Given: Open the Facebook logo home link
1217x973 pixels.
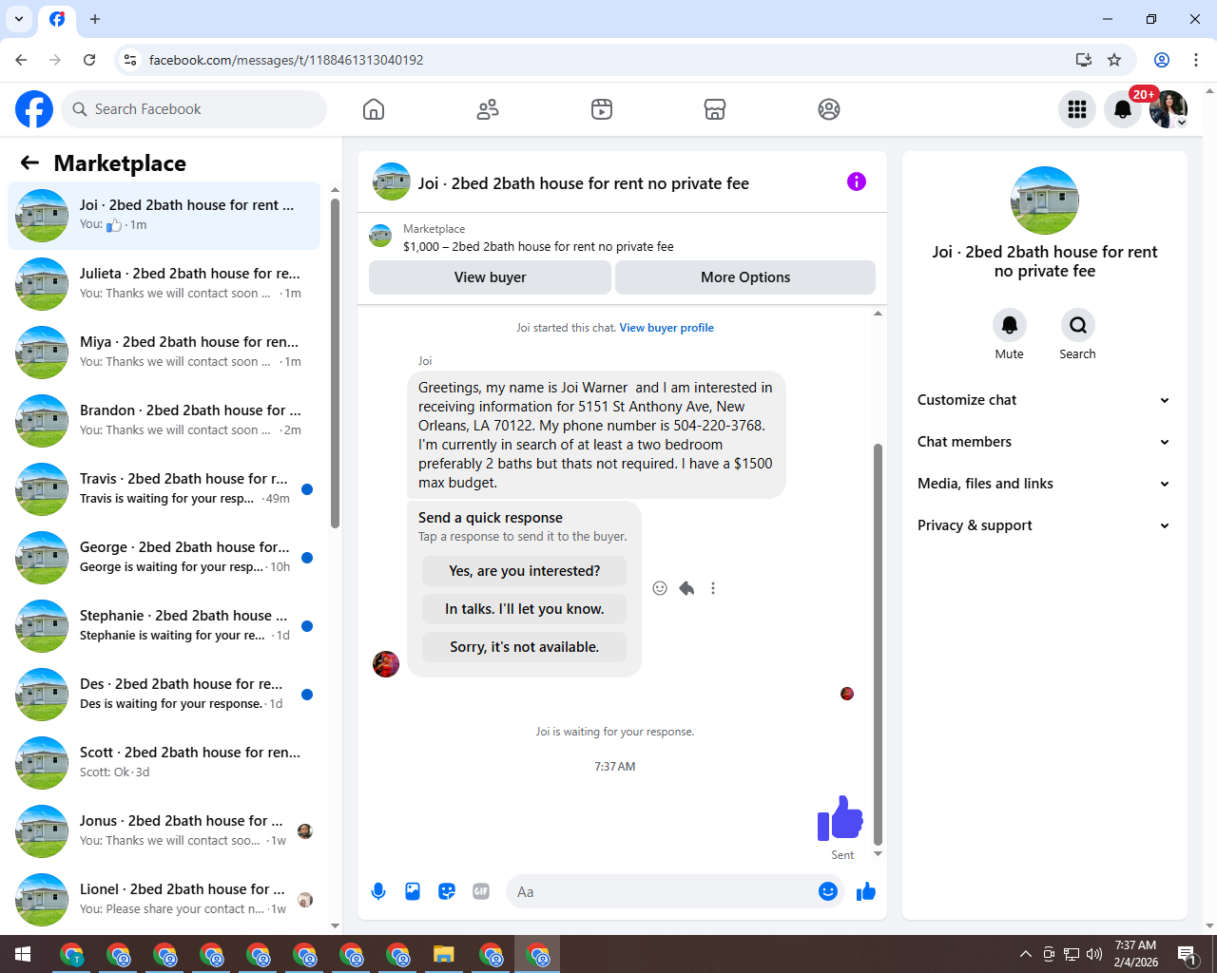Looking at the screenshot, I should tap(34, 109).
